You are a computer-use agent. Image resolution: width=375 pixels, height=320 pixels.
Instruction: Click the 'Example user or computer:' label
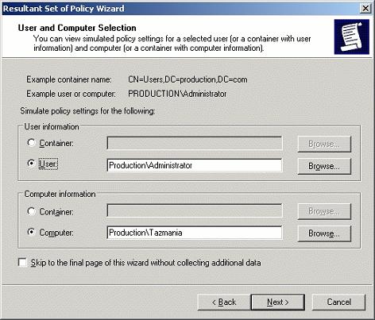(71, 94)
